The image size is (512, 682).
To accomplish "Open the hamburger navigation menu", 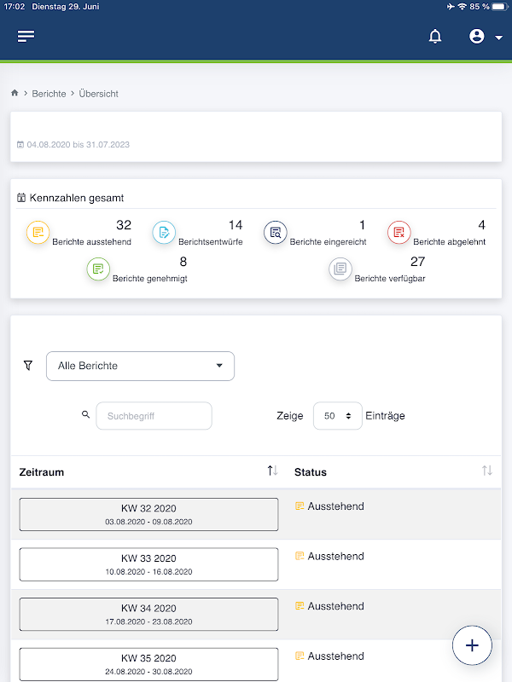I will [x=26, y=36].
